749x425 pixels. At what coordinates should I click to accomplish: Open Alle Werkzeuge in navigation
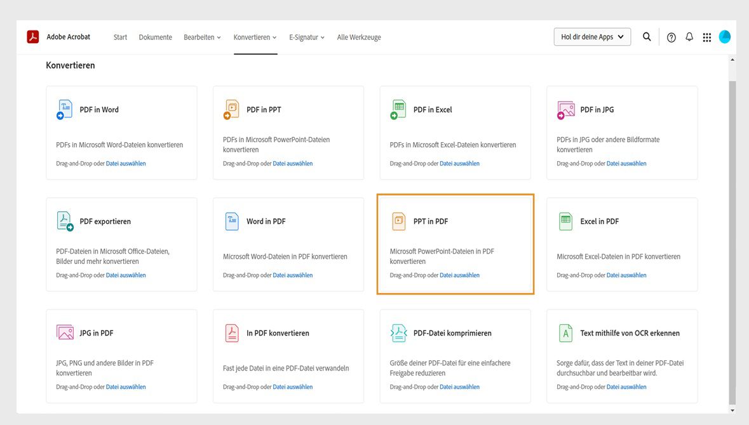[x=359, y=37]
